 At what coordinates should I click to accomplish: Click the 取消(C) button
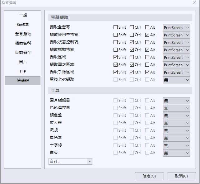(181, 176)
